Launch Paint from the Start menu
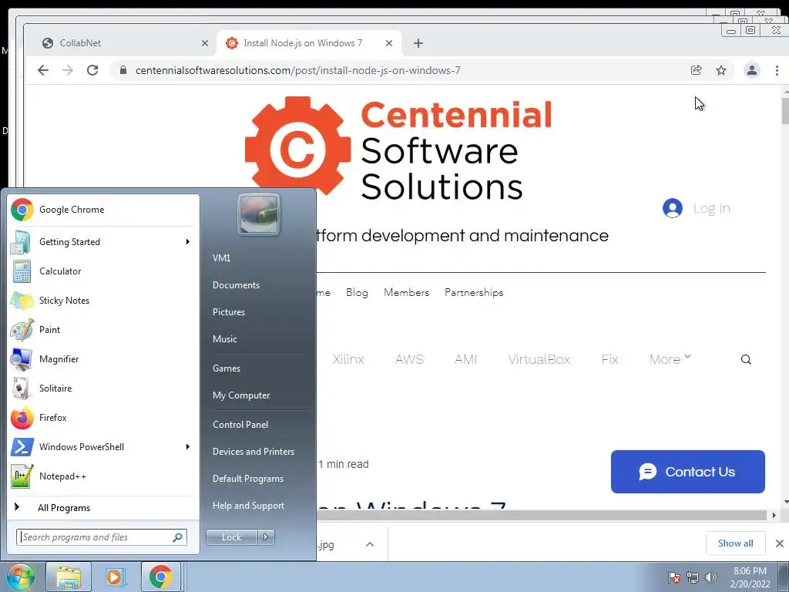 click(103, 330)
